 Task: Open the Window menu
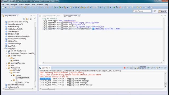[40, 4]
